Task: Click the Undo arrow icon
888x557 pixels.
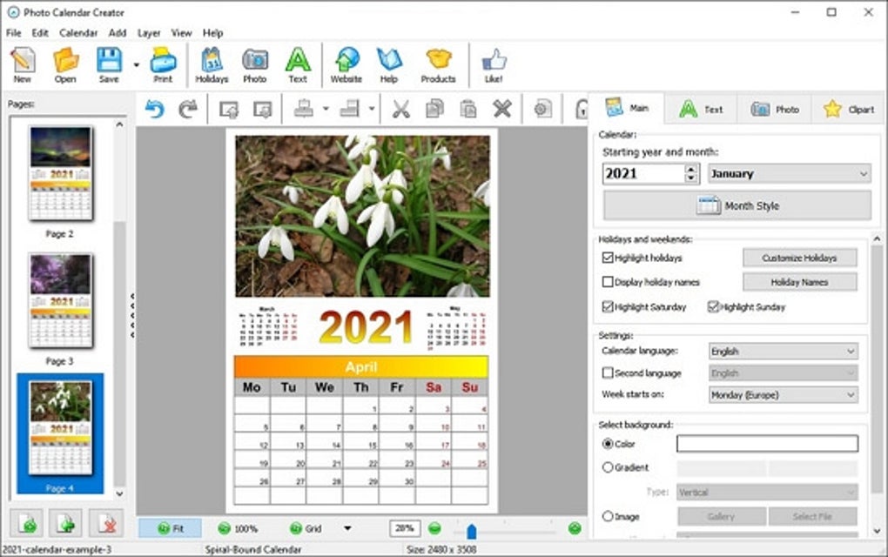Action: coord(157,109)
